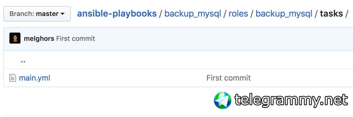
Task: Open First commit message in main.yml row
Action: click(229, 78)
